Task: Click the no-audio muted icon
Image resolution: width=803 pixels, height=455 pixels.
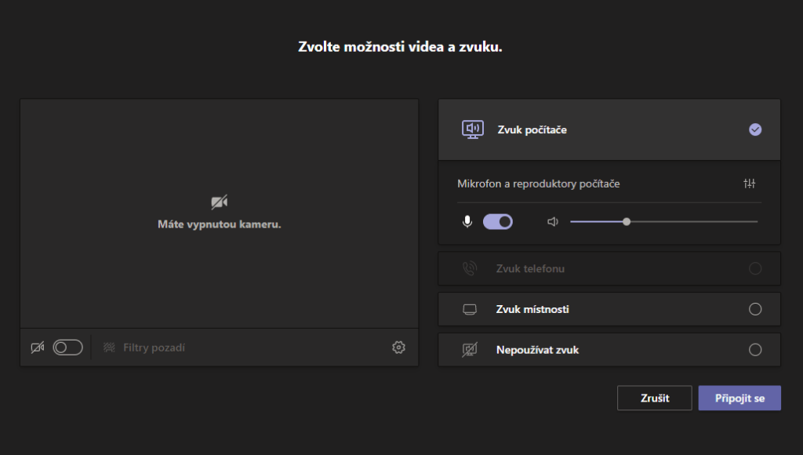Action: pyautogui.click(x=470, y=350)
